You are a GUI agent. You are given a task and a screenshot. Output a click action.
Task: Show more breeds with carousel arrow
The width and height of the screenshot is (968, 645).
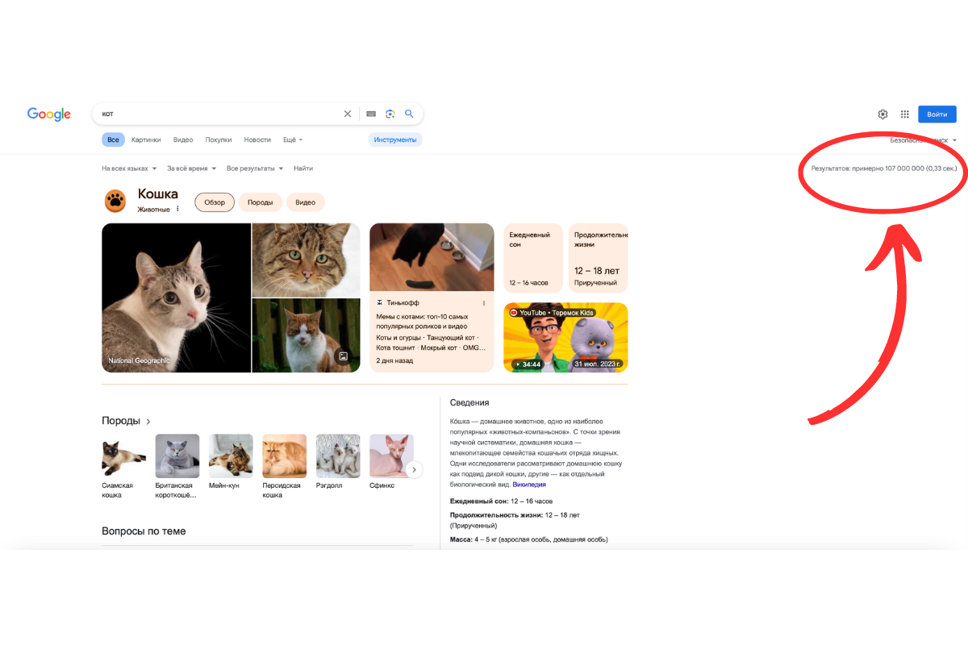coord(414,469)
